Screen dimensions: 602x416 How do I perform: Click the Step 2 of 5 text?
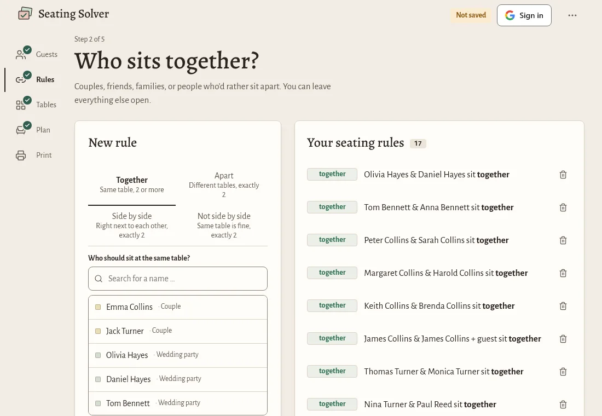point(89,39)
